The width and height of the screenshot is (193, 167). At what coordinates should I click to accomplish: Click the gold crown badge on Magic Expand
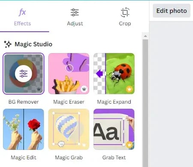[130, 89]
